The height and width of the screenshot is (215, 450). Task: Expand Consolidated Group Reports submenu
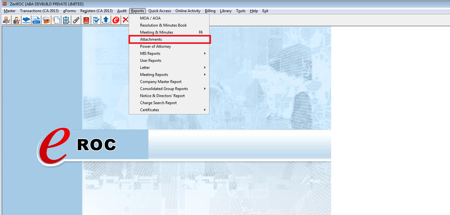pos(169,89)
